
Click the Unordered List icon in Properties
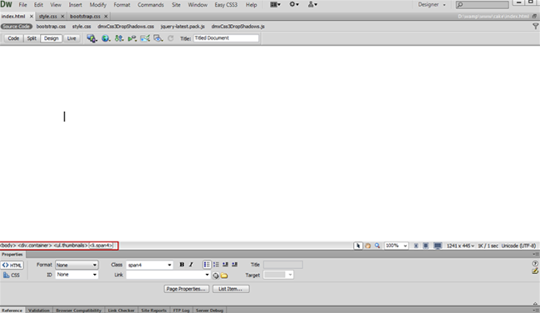207,265
